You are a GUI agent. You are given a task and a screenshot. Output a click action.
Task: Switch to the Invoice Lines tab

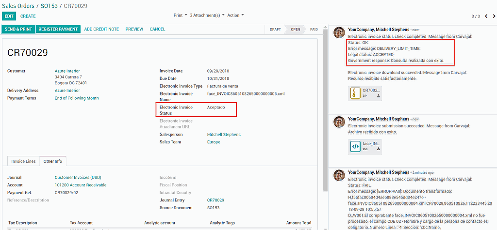point(24,161)
